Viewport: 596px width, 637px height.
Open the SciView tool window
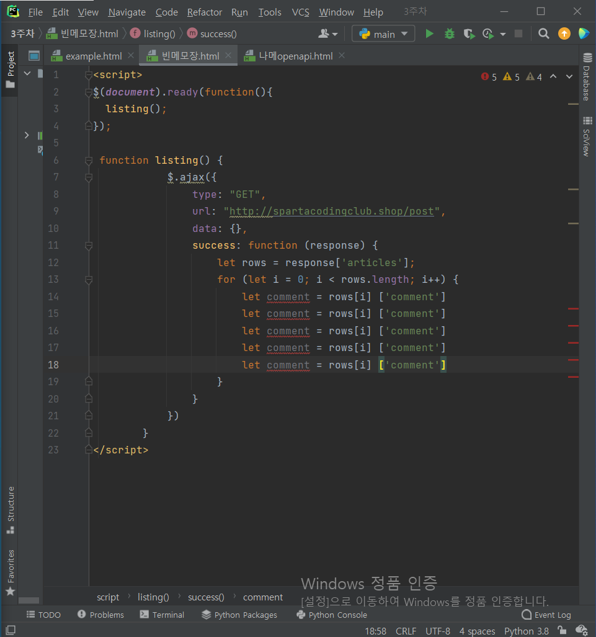click(587, 136)
